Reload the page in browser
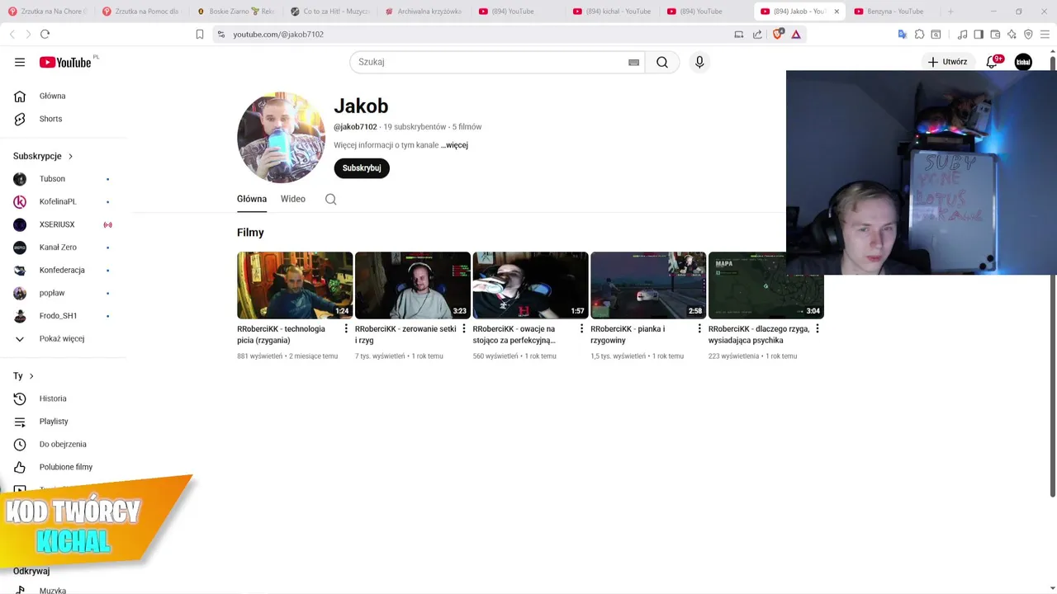The width and height of the screenshot is (1057, 594). (45, 34)
